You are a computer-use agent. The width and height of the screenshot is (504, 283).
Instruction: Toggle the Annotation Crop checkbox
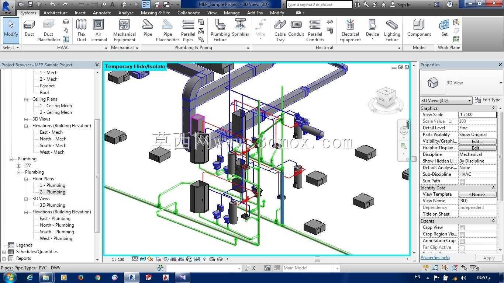click(x=462, y=241)
